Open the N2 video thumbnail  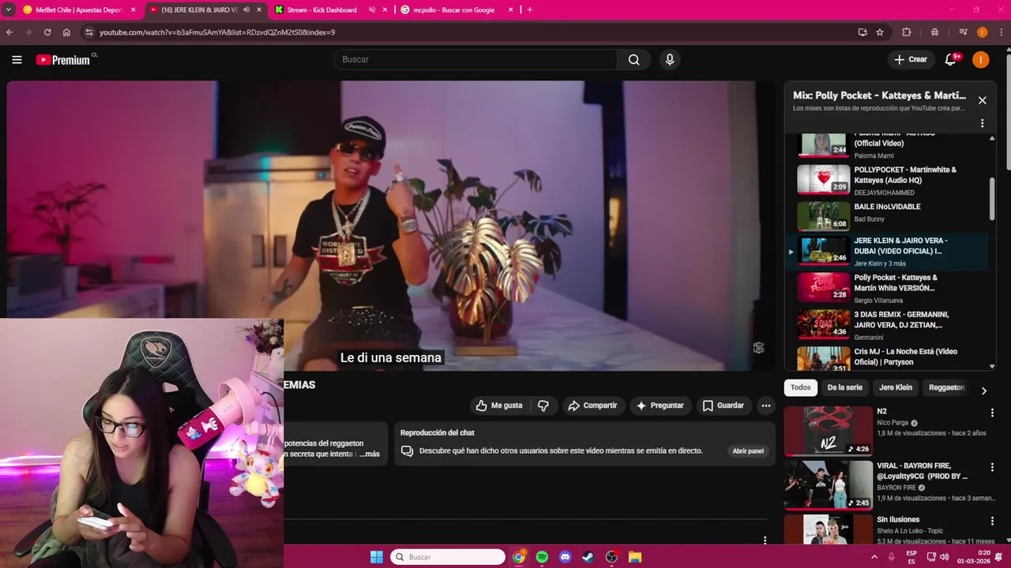pyautogui.click(x=828, y=431)
